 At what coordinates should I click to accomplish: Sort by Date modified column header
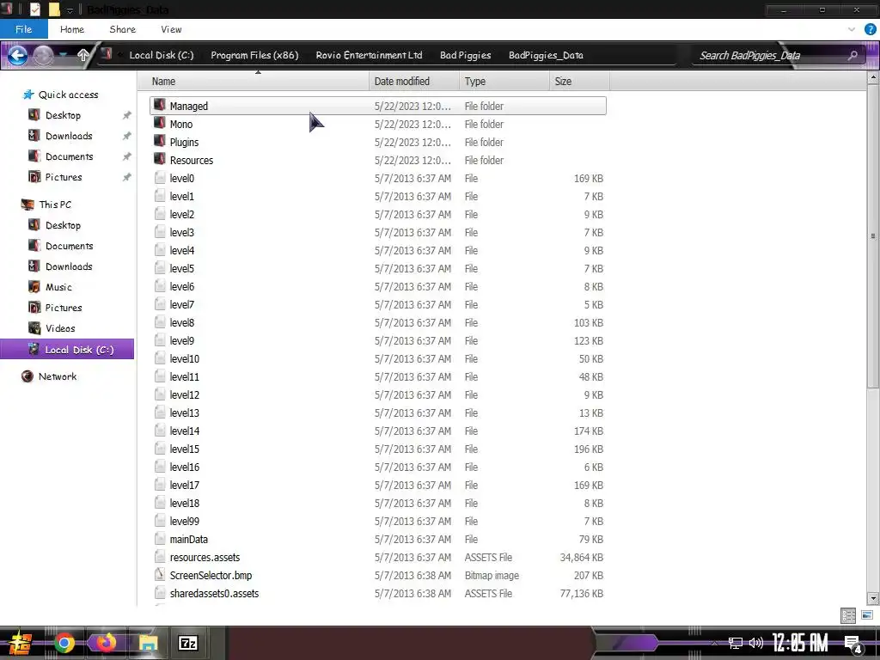[414, 82]
